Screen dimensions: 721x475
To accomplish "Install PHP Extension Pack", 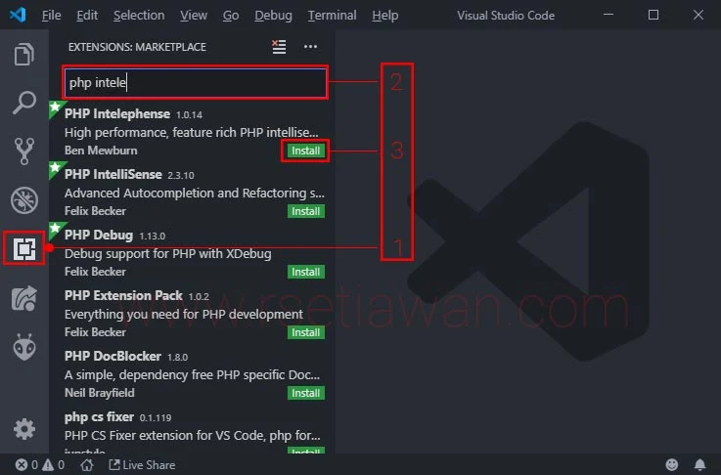I will pos(306,332).
